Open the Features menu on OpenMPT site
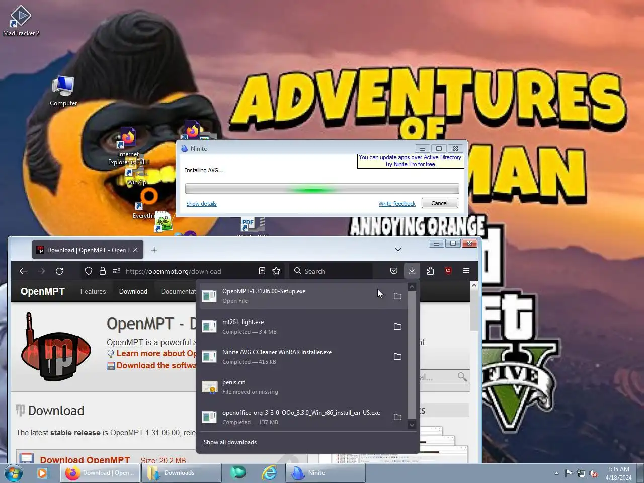Viewport: 644px width, 483px height. point(93,291)
